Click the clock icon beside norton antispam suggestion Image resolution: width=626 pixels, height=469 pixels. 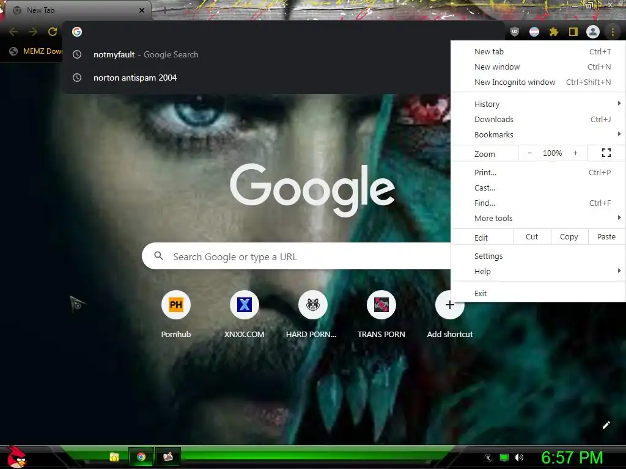pos(77,78)
